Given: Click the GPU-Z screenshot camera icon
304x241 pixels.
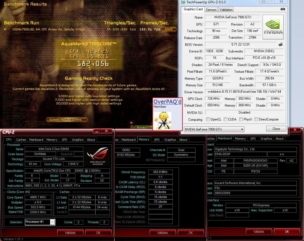Looking at the screenshot, I should (x=283, y=9).
